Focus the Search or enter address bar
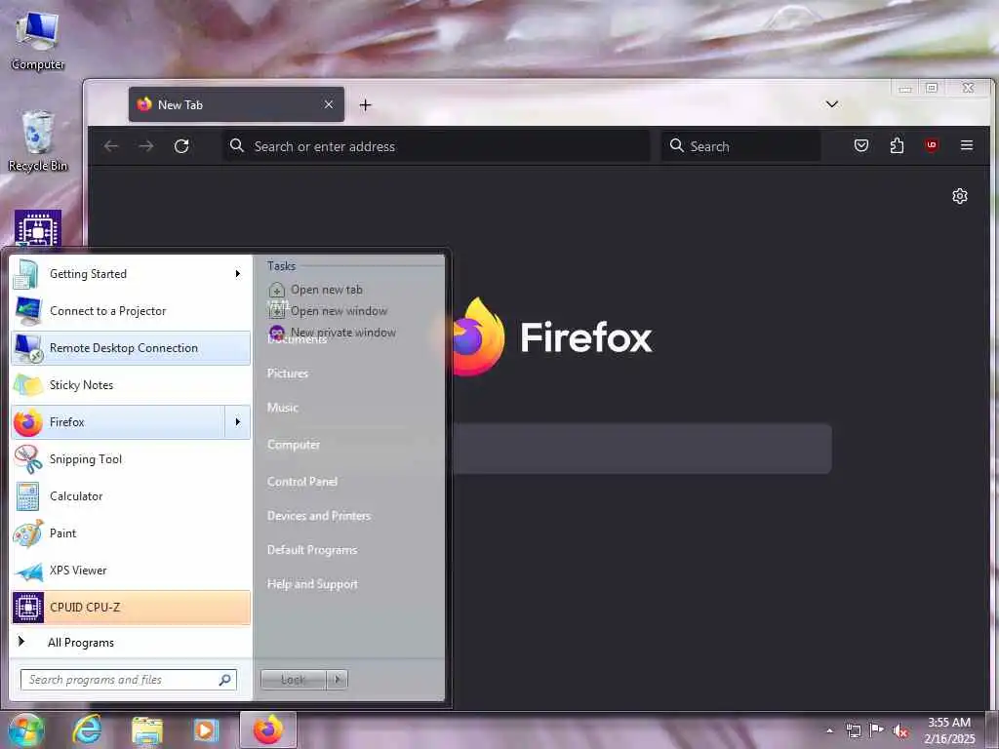Screen dimensions: 999x749 tap(436, 146)
